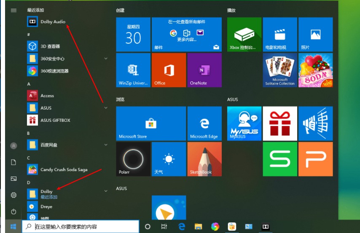Launch the 3D 查看器 app
The height and width of the screenshot is (233, 360).
[x=67, y=46]
